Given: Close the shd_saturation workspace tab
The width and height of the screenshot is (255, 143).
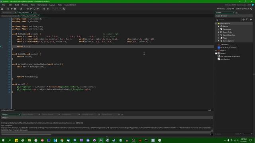Looking at the screenshot, I should (x=32, y=12).
